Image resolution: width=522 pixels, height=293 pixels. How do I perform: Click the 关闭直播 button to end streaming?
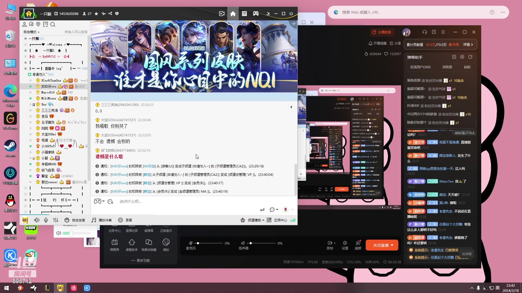[380, 245]
